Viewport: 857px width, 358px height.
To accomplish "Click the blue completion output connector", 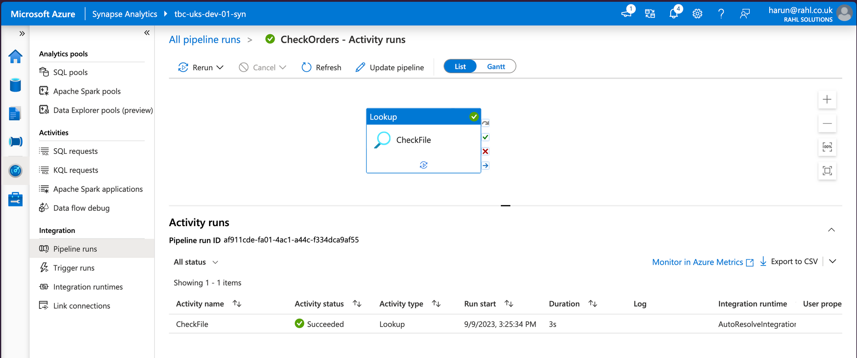I will [485, 165].
